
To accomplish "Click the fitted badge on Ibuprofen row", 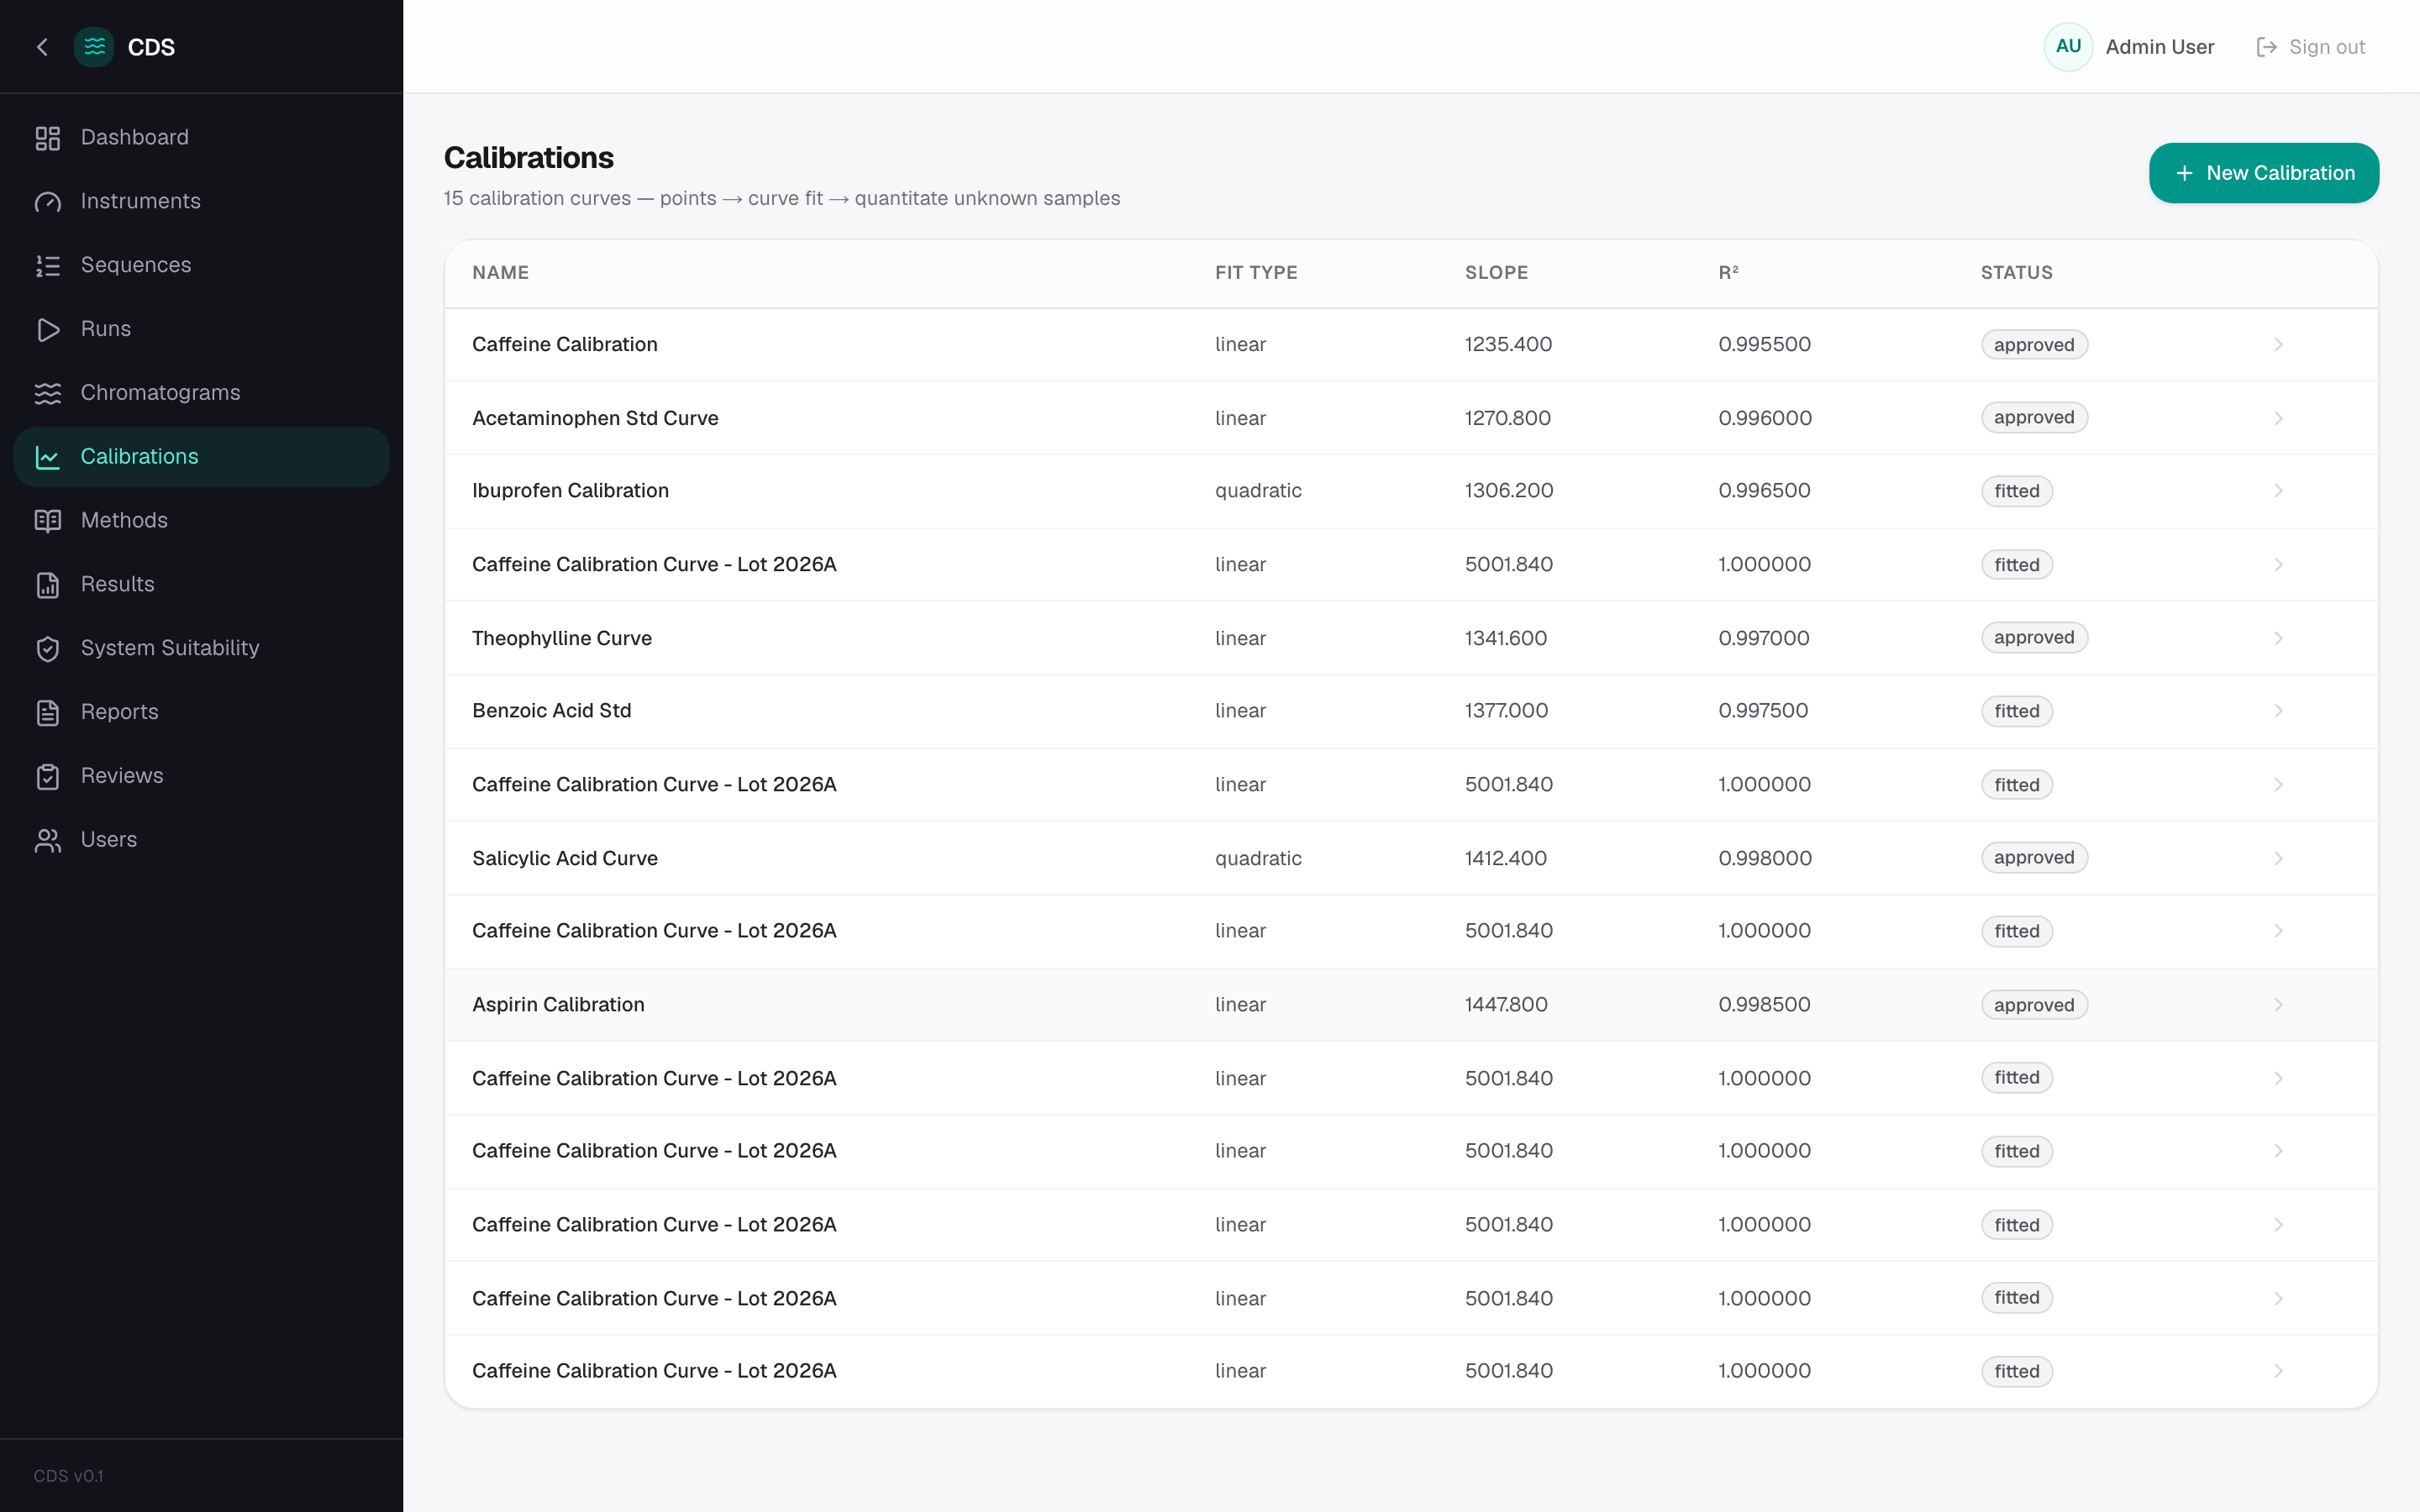I will [x=2016, y=491].
